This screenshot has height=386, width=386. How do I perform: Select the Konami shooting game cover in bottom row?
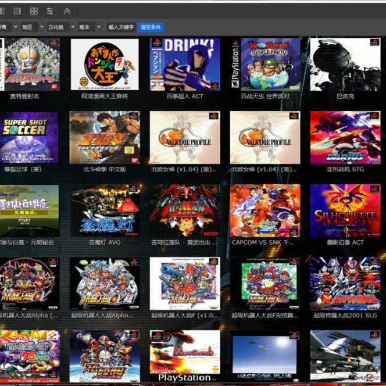pyautogui.click(x=30, y=356)
